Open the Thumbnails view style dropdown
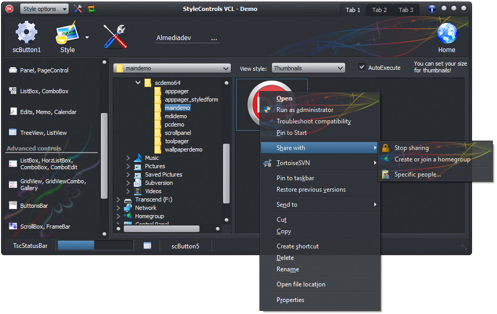497x314 pixels. (x=308, y=68)
